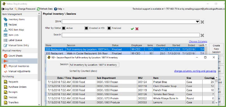Screen dimensions: 226x107
Task: Sort report by Sub Department header
Action: coord(117,78)
